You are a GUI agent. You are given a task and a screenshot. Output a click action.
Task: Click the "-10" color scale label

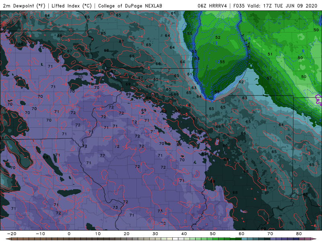(40, 234)
